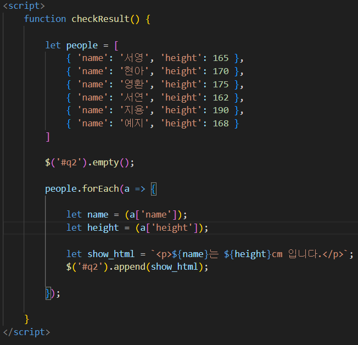Click highlighted closing brace before );
Screen dimensions: 358x345
(x=48, y=293)
